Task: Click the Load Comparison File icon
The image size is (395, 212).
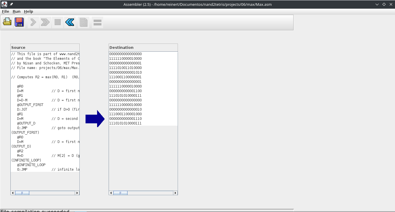Action: [x=84, y=22]
